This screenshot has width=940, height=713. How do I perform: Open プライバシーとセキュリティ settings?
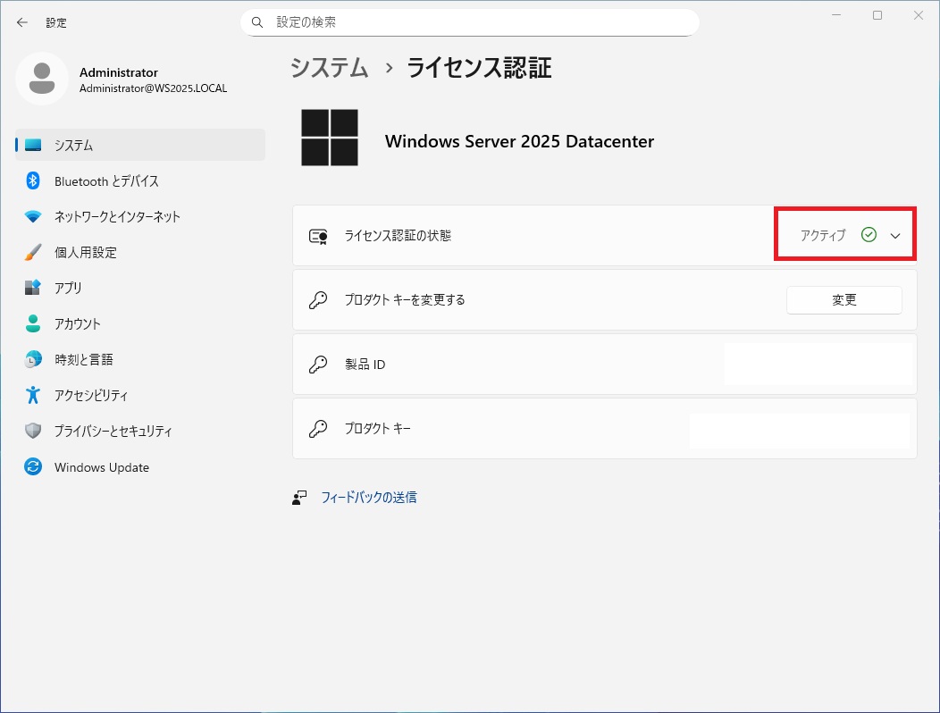(x=140, y=431)
